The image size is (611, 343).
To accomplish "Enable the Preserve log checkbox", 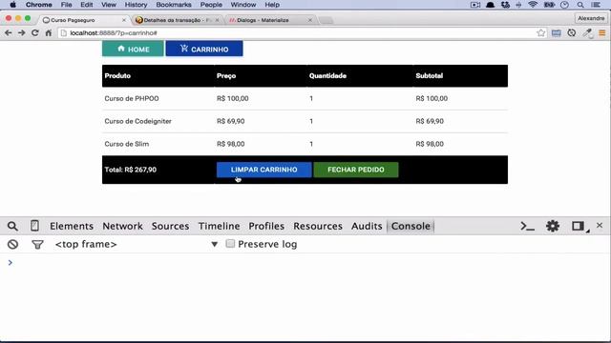I will tap(230, 244).
